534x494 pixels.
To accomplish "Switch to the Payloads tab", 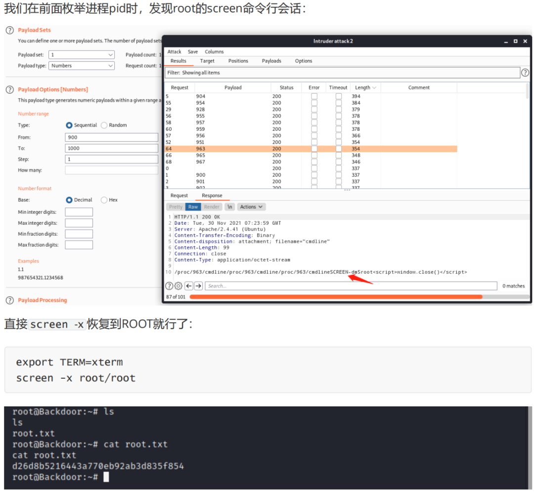I will tap(271, 61).
